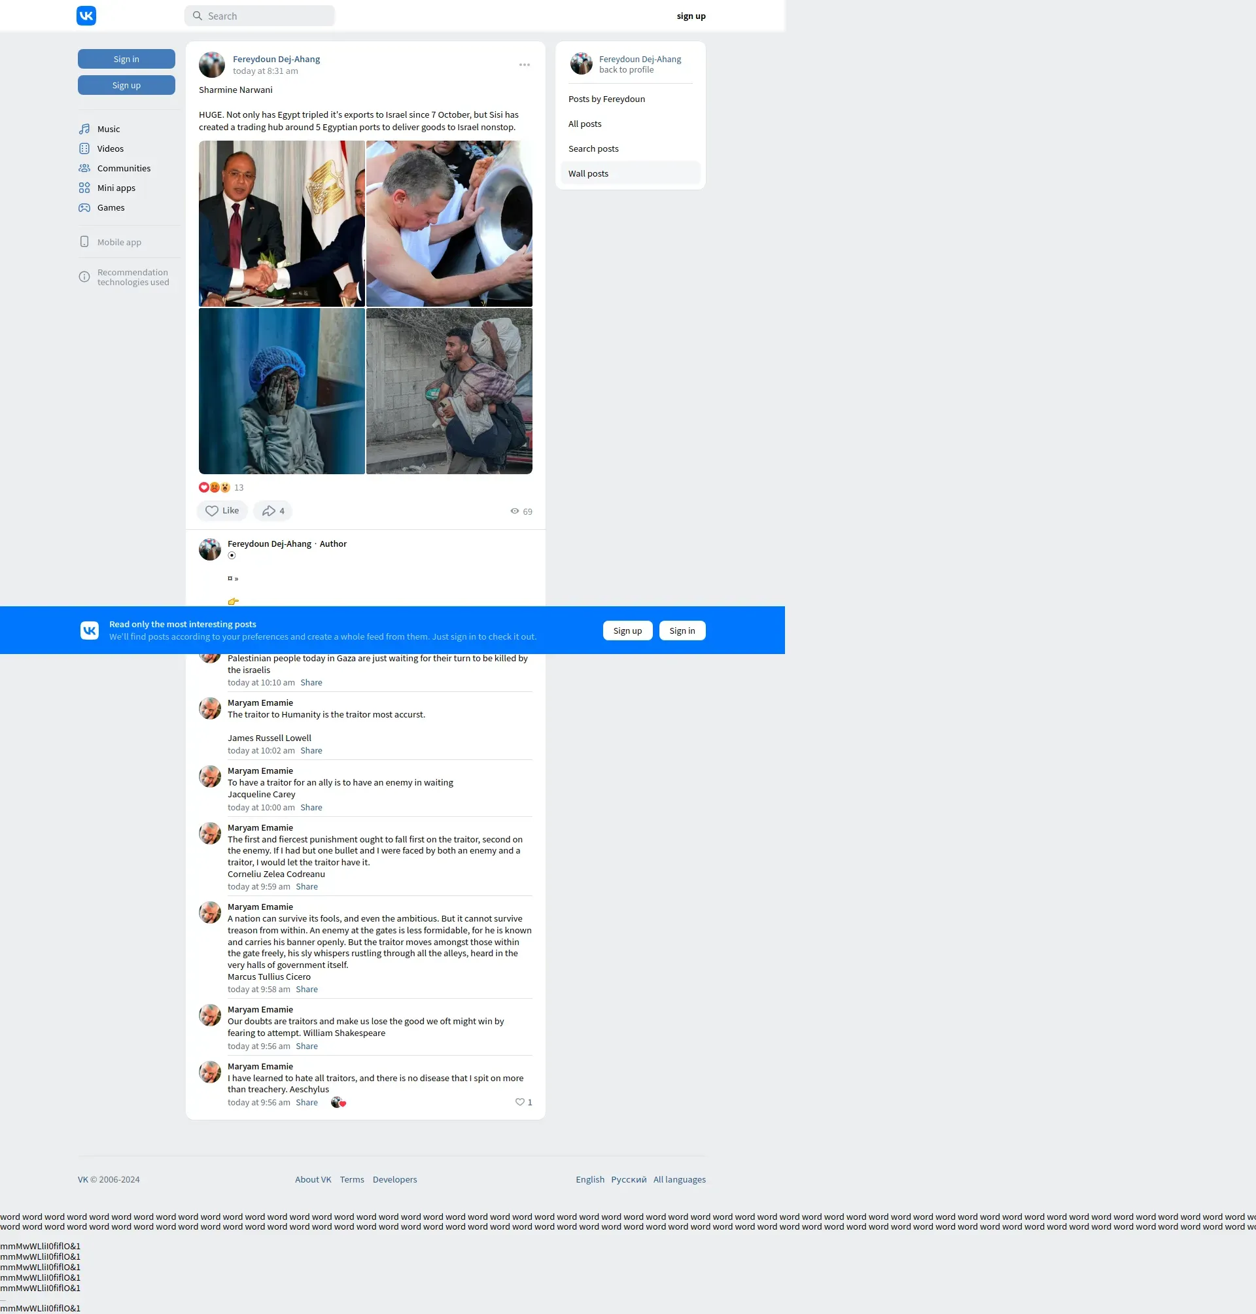Open the handshake photo thumbnail
The height and width of the screenshot is (1314, 1256).
tap(281, 224)
